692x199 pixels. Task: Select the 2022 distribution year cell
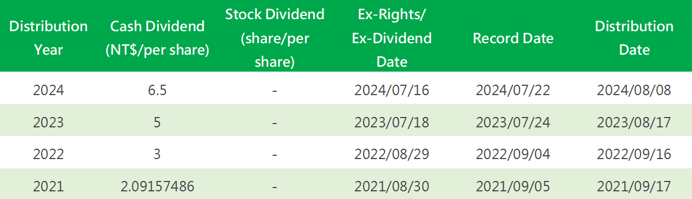click(x=48, y=155)
